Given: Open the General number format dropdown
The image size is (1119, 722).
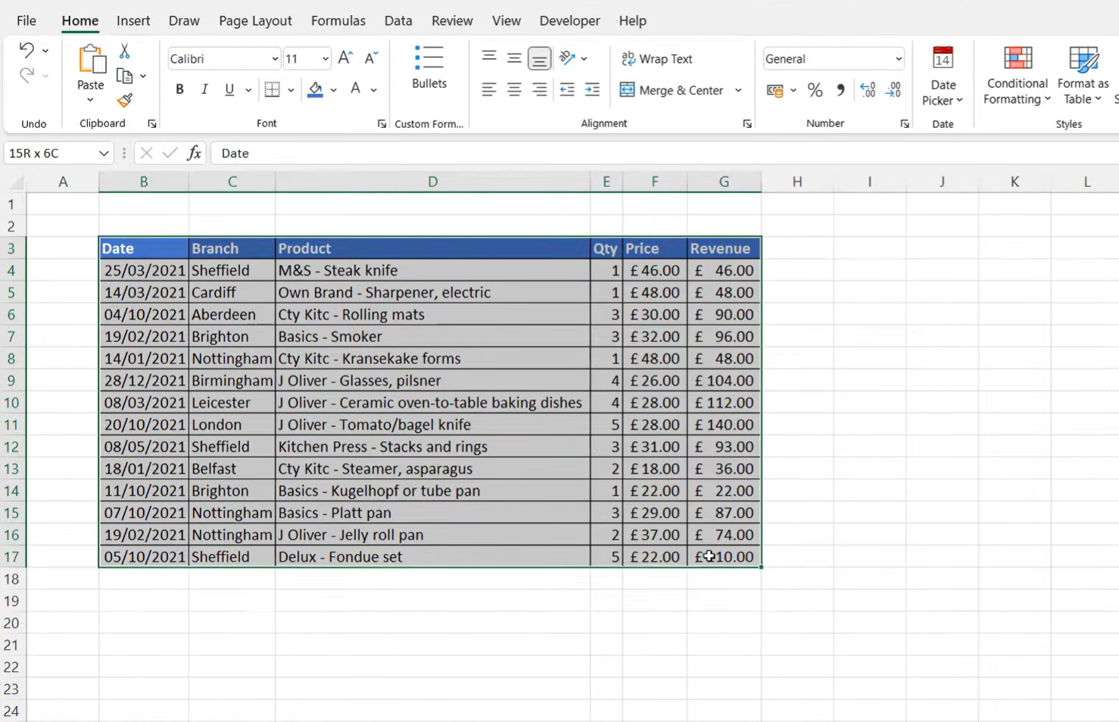Looking at the screenshot, I should 898,59.
